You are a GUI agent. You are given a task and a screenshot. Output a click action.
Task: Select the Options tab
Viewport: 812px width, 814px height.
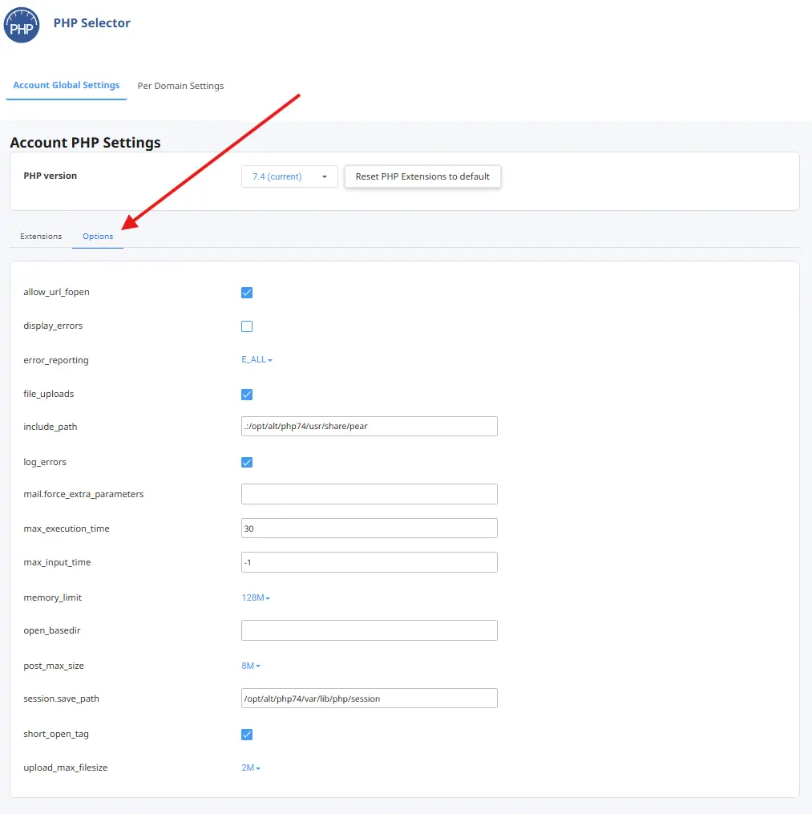coord(98,237)
